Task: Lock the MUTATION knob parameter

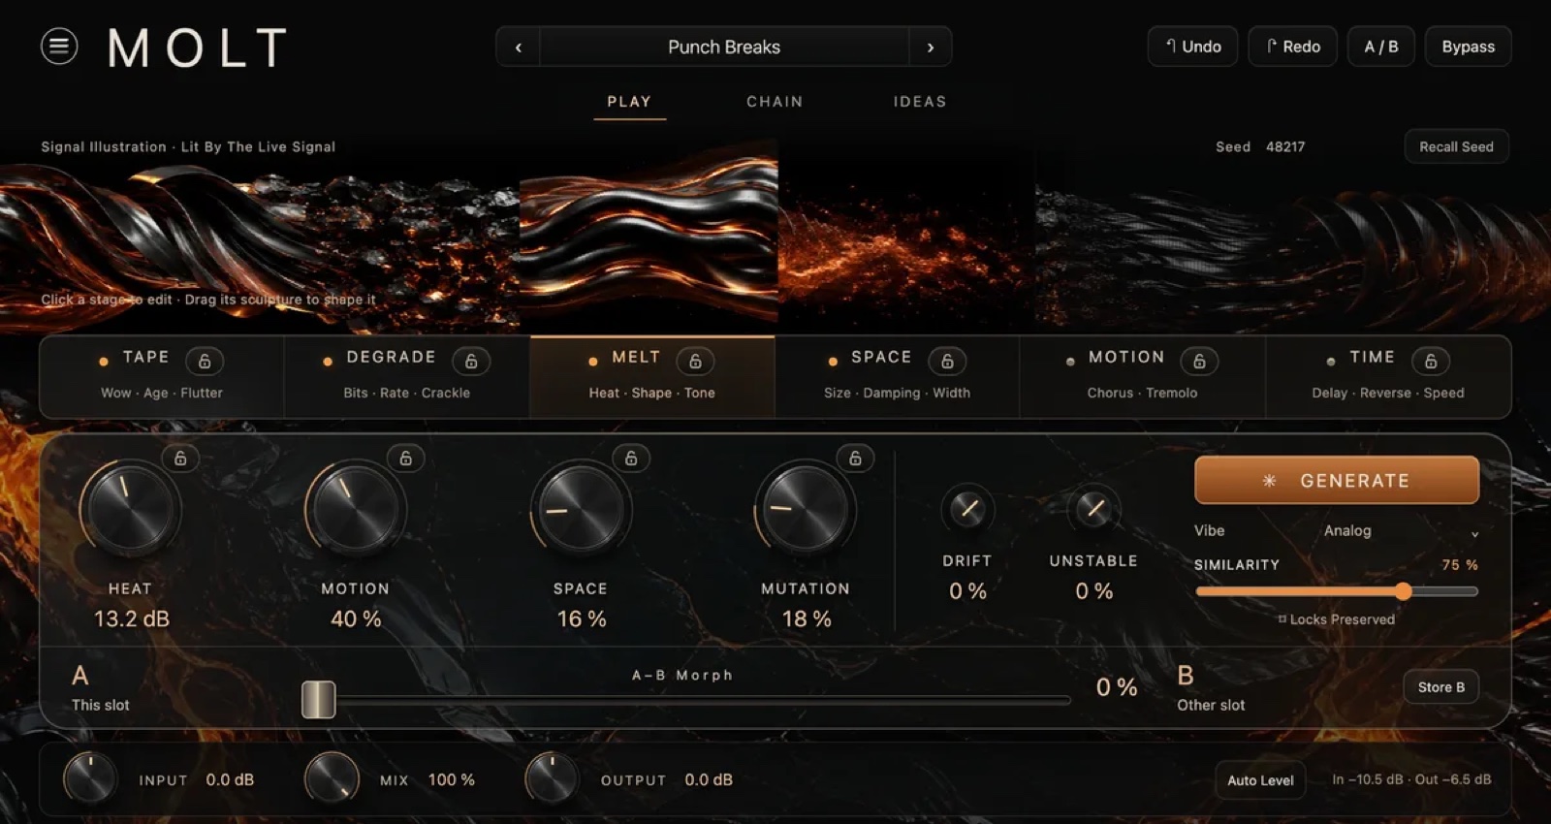Action: click(855, 458)
